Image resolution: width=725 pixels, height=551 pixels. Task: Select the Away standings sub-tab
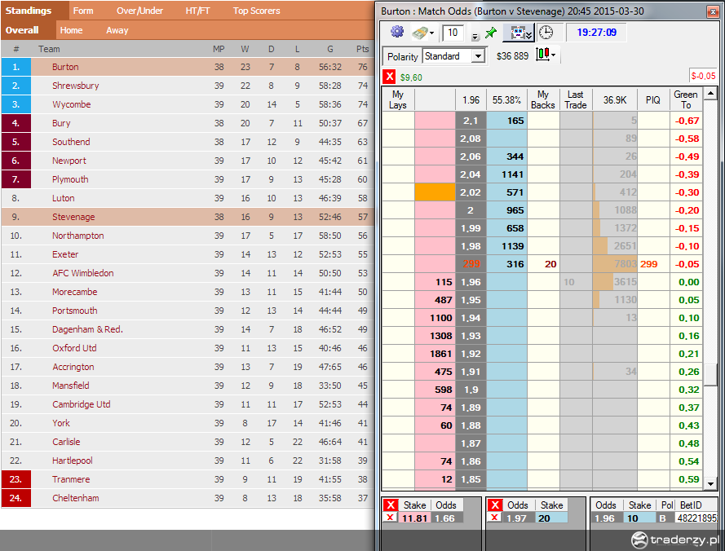[x=117, y=30]
